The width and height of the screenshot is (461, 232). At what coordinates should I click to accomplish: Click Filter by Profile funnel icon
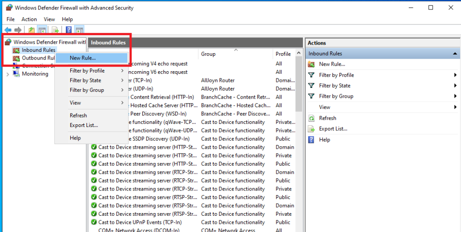point(311,75)
